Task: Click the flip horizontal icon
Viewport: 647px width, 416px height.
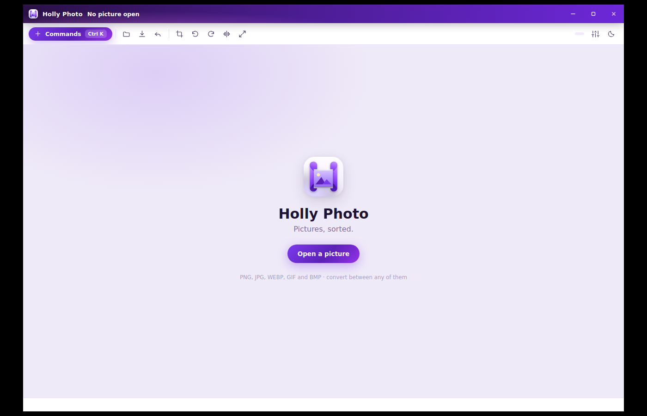Action: click(226, 34)
